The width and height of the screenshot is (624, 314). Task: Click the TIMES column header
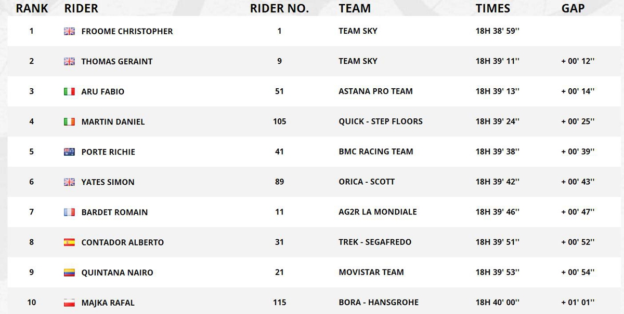coord(492,8)
